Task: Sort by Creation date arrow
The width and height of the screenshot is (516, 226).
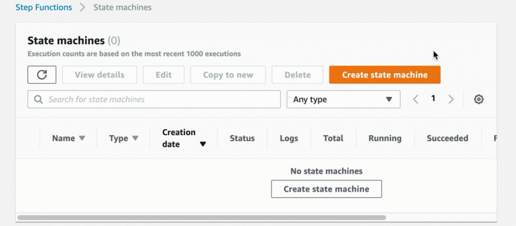Action: click(203, 144)
